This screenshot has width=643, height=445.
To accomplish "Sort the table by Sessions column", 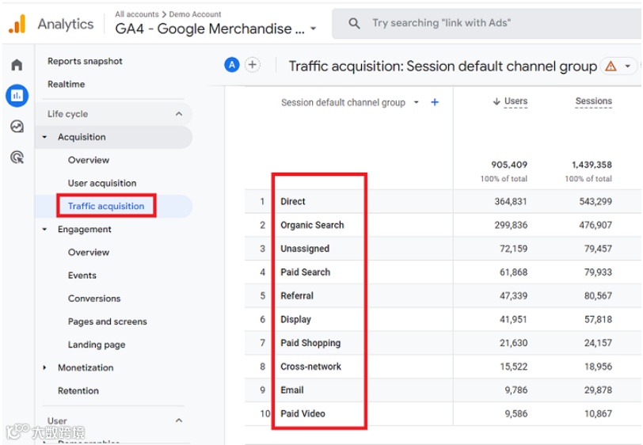I will click(x=593, y=101).
